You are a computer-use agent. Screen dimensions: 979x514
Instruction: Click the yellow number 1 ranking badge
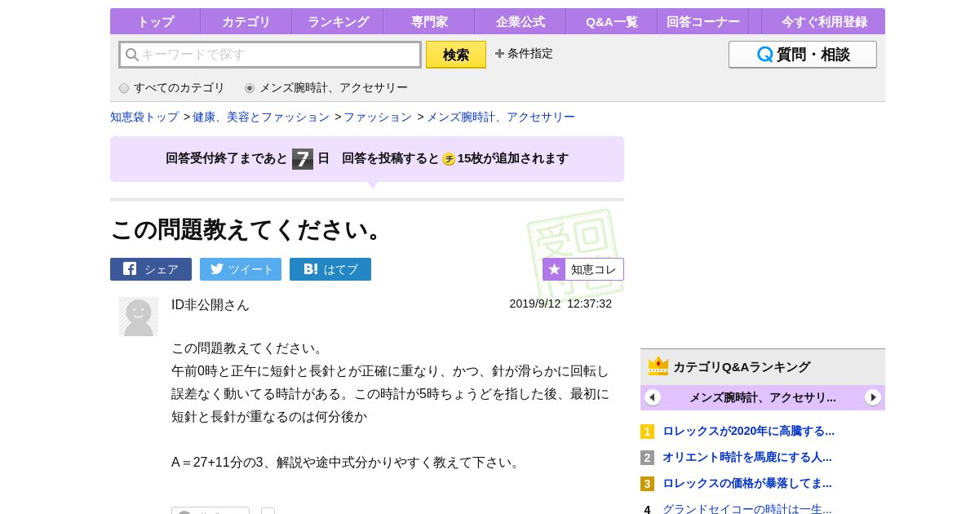[x=647, y=432]
